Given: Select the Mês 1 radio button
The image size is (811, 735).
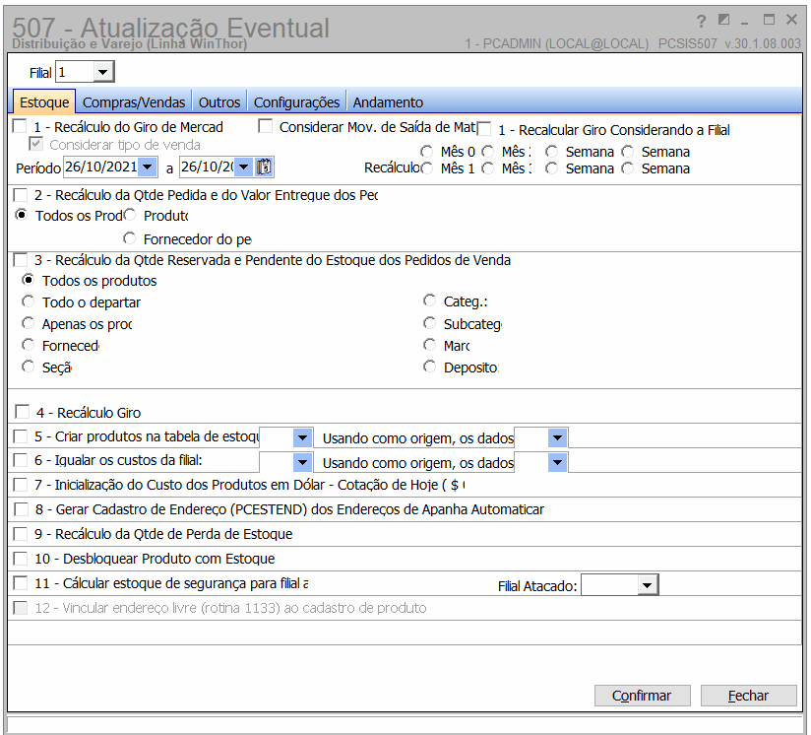Looking at the screenshot, I should pos(427,168).
